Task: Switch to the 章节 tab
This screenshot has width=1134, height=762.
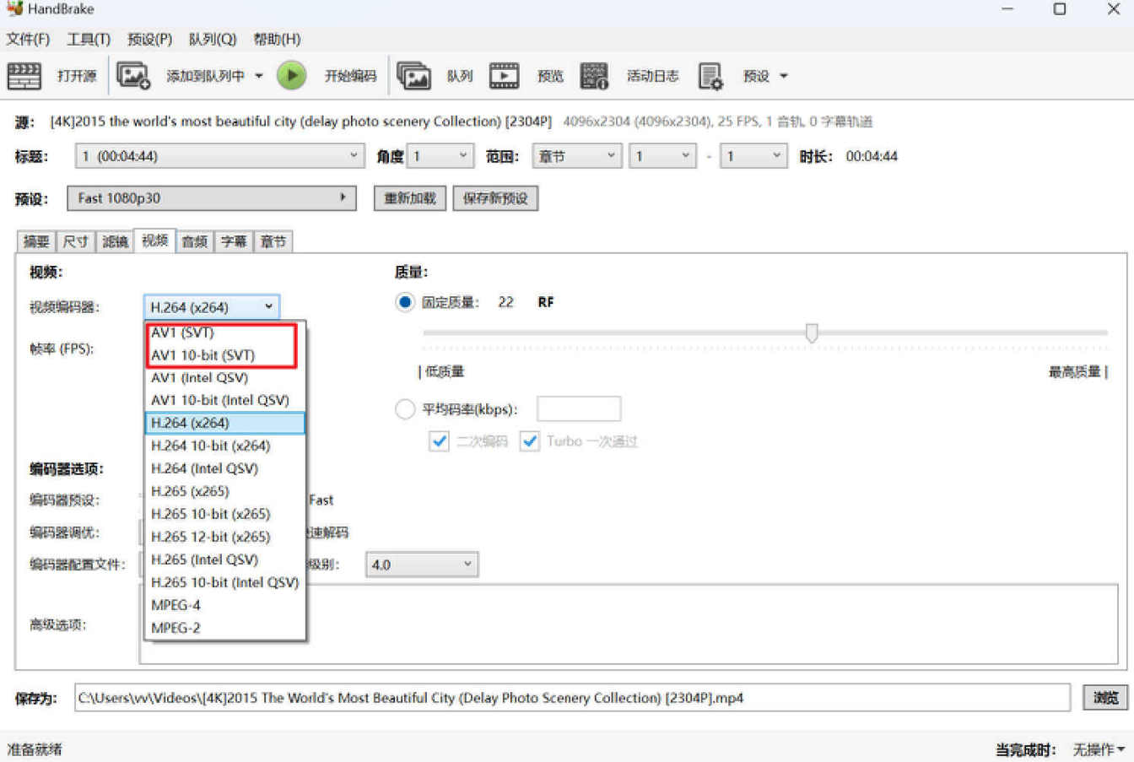Action: [x=273, y=241]
